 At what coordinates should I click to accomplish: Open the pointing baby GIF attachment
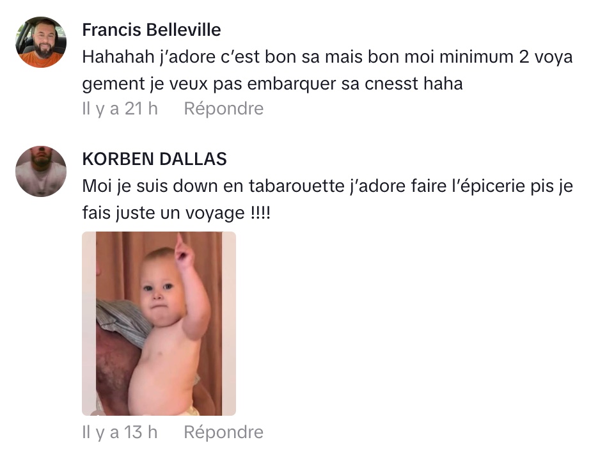tap(159, 324)
